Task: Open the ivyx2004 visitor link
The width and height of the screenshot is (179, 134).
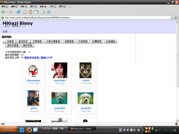Action: (x=60, y=80)
